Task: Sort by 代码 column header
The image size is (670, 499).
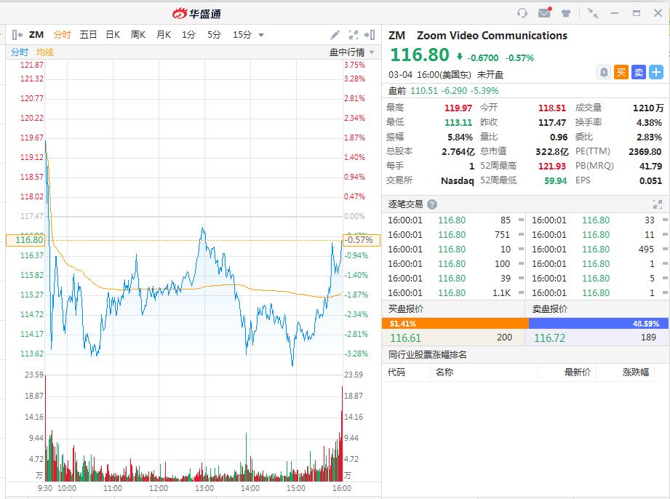Action: [x=396, y=372]
